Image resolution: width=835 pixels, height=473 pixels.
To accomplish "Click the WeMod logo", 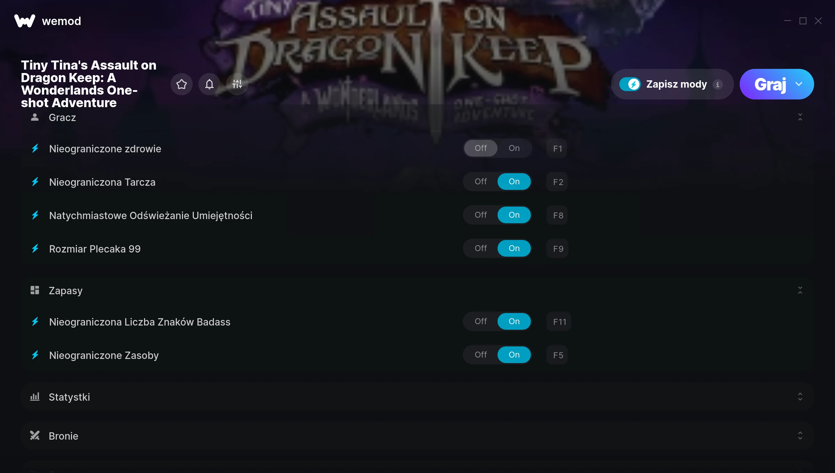I will click(x=25, y=21).
